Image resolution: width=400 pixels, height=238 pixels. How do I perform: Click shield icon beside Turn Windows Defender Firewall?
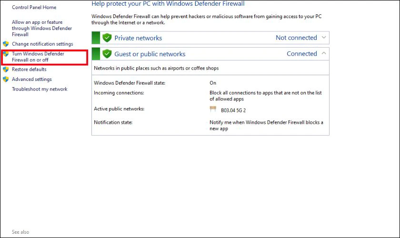click(6, 54)
